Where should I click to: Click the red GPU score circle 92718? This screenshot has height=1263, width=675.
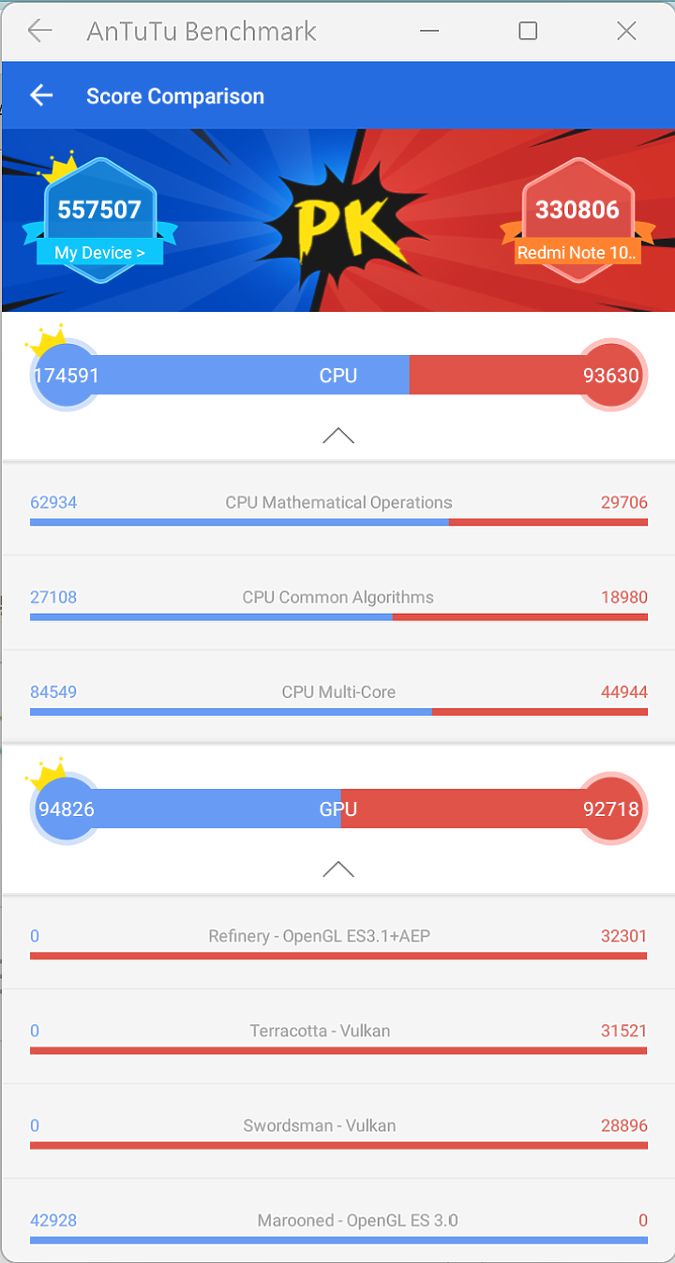point(612,809)
